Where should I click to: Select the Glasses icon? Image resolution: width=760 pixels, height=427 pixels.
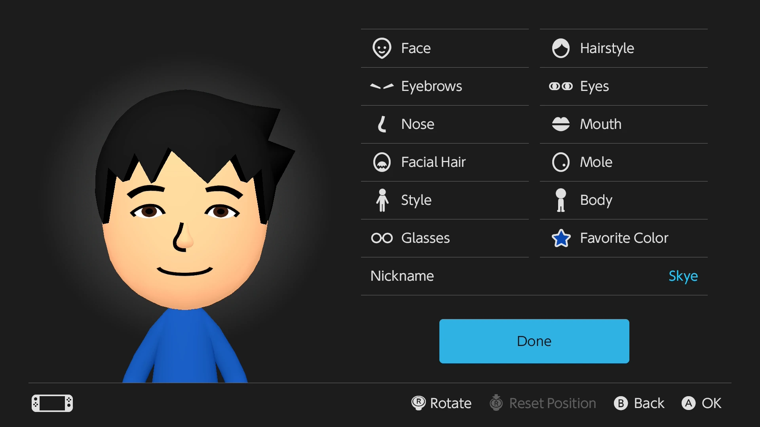(382, 238)
